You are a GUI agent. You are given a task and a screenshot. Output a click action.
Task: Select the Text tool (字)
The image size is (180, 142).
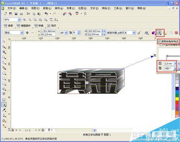(x=4, y=94)
